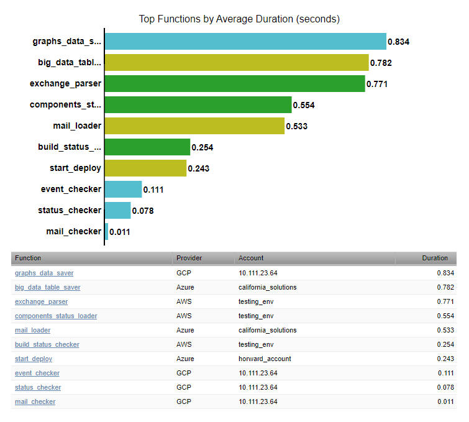Click the 'big_data_tabl...' chart axis label
The height and width of the screenshot is (422, 469).
pos(70,63)
